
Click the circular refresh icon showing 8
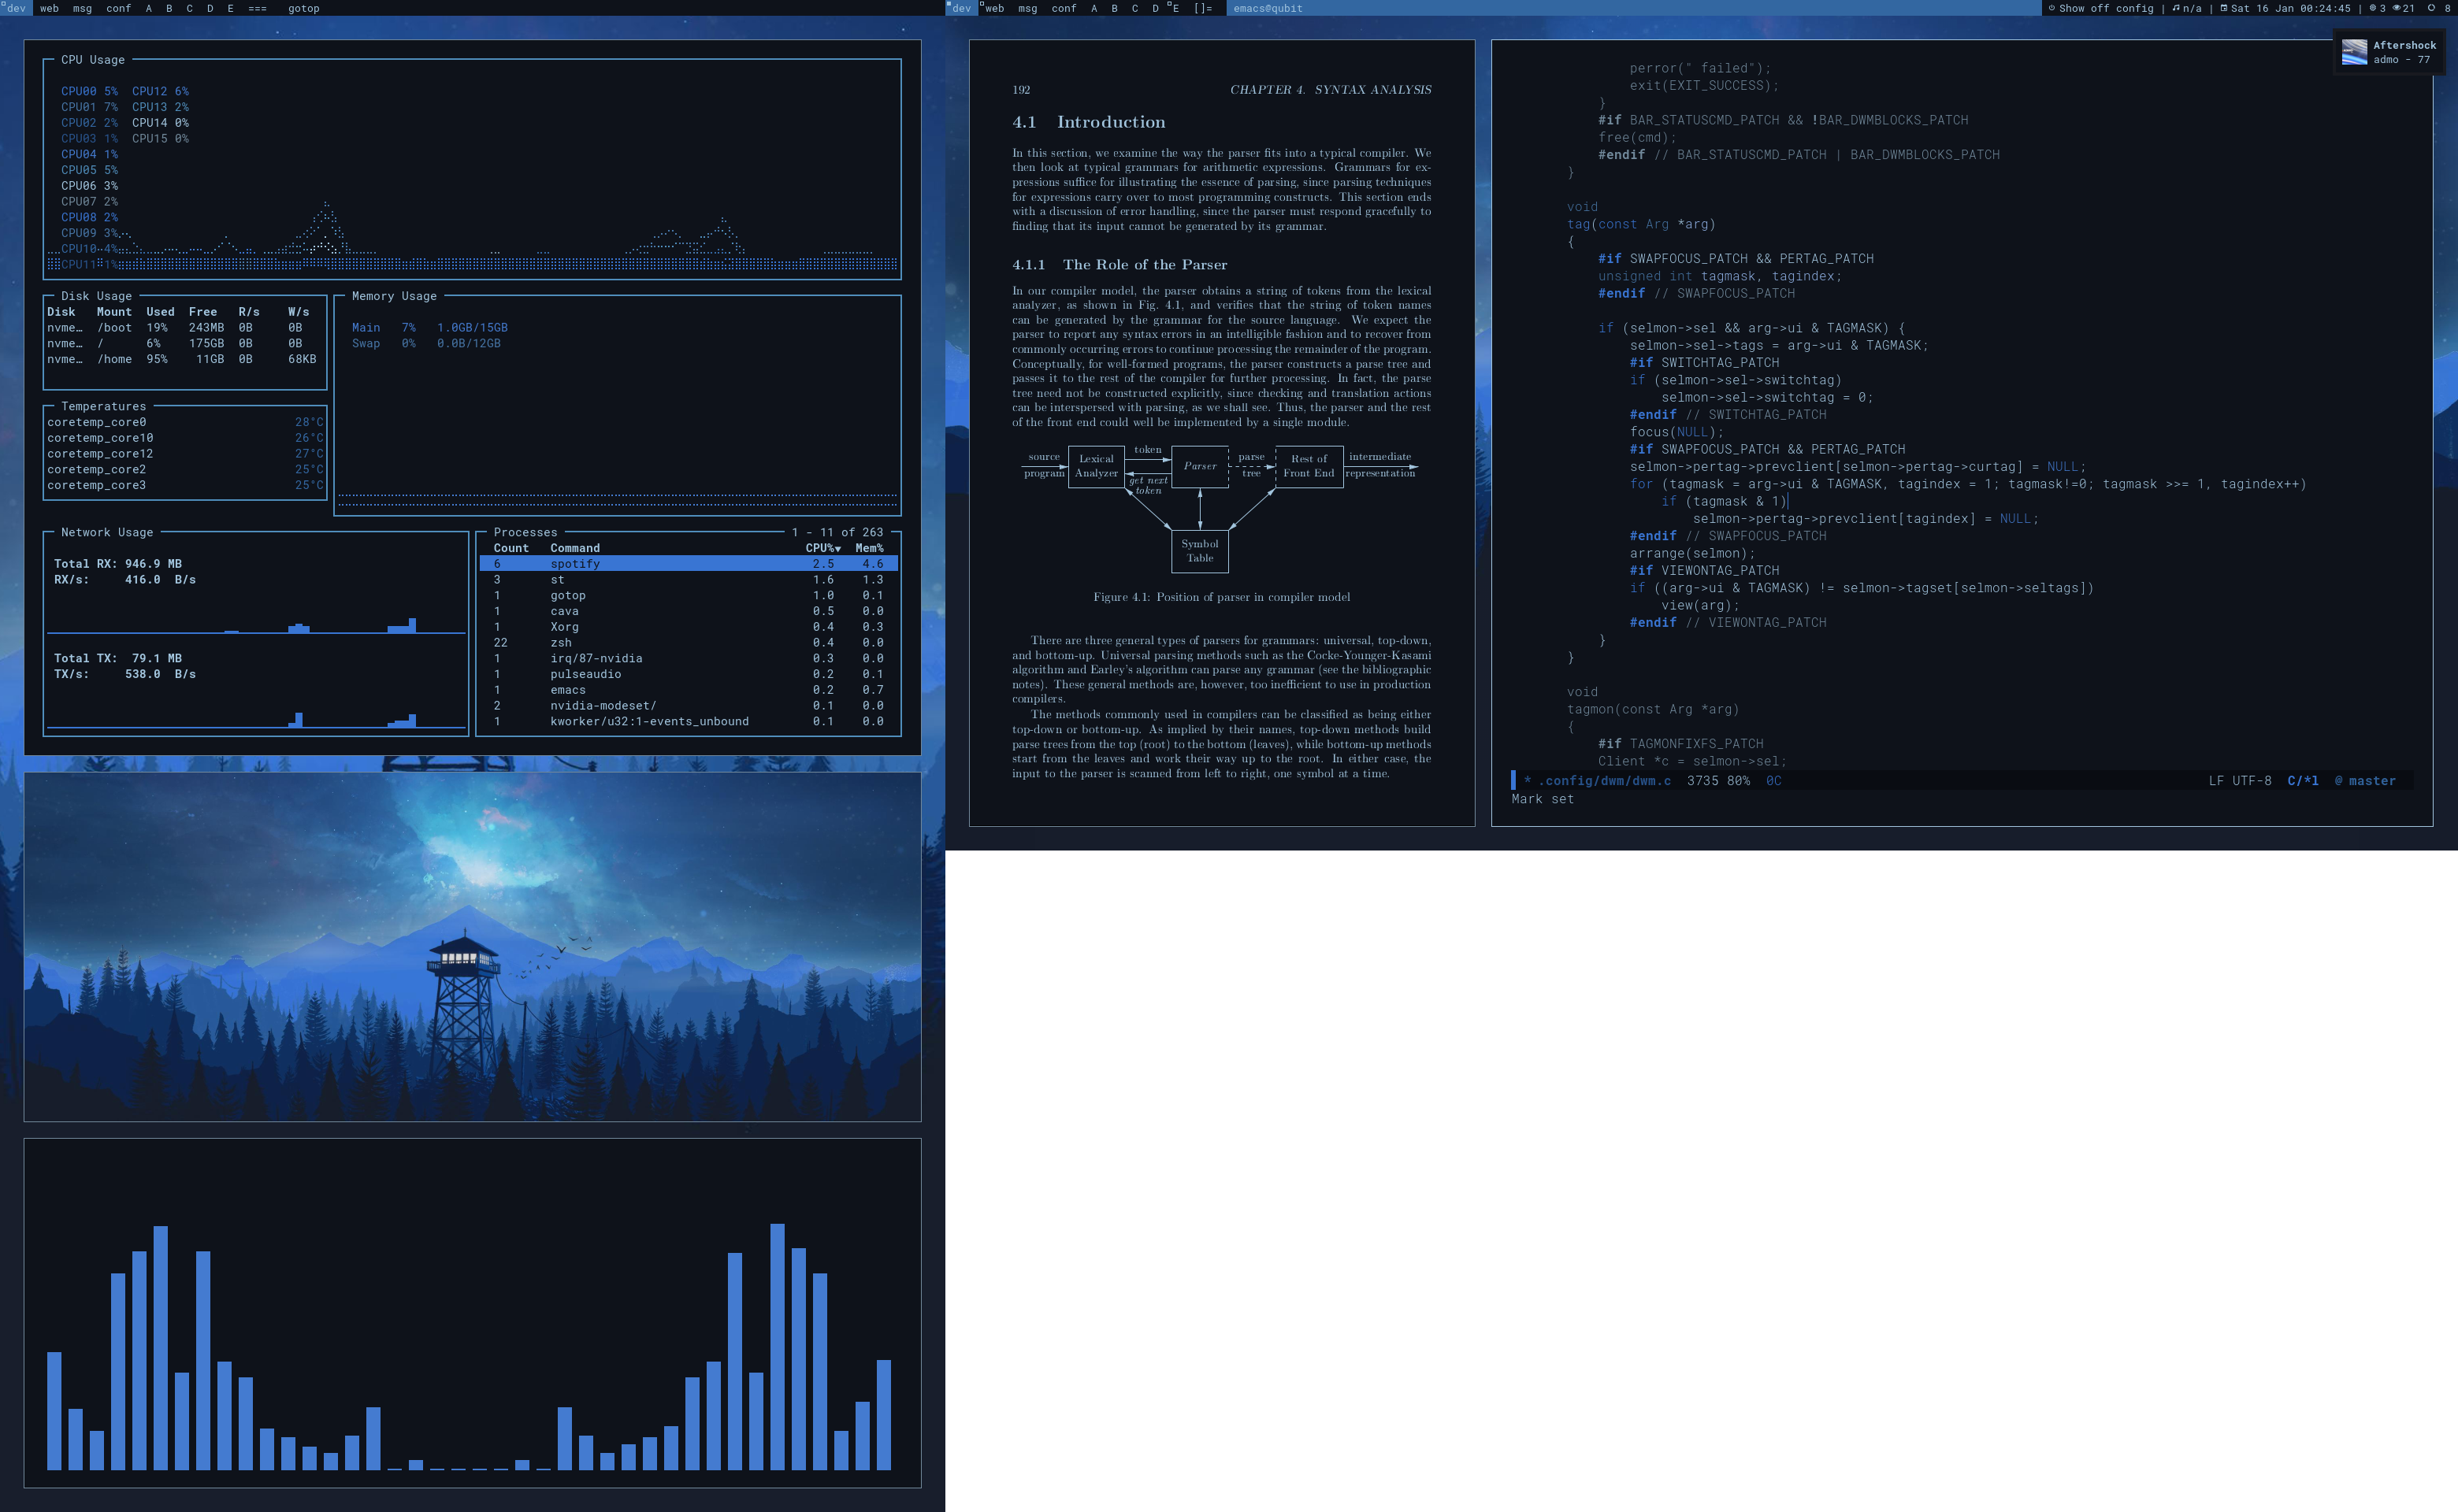2431,8
